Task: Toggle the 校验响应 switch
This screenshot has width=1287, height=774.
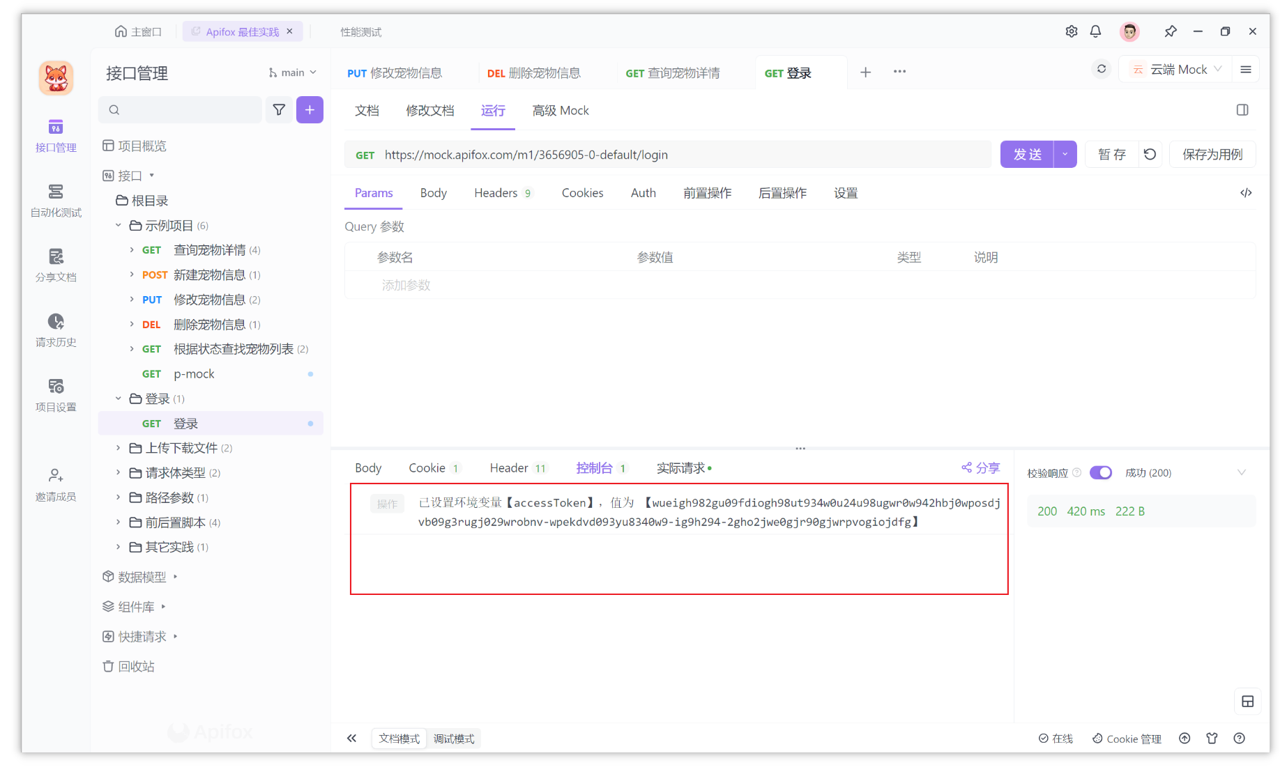Action: [1101, 472]
